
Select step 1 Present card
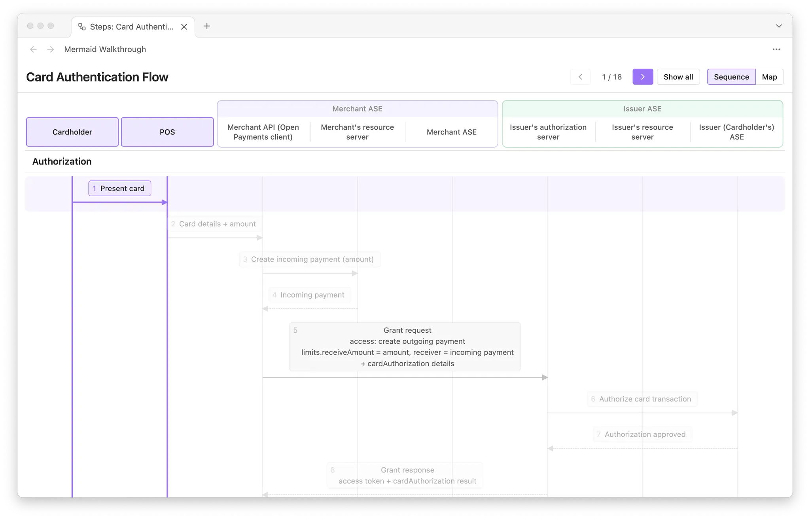119,189
